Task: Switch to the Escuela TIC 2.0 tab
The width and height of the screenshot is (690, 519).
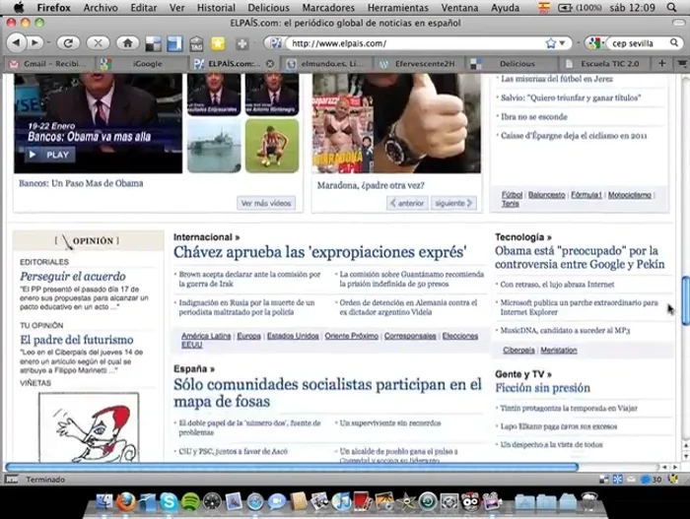Action: (605, 64)
